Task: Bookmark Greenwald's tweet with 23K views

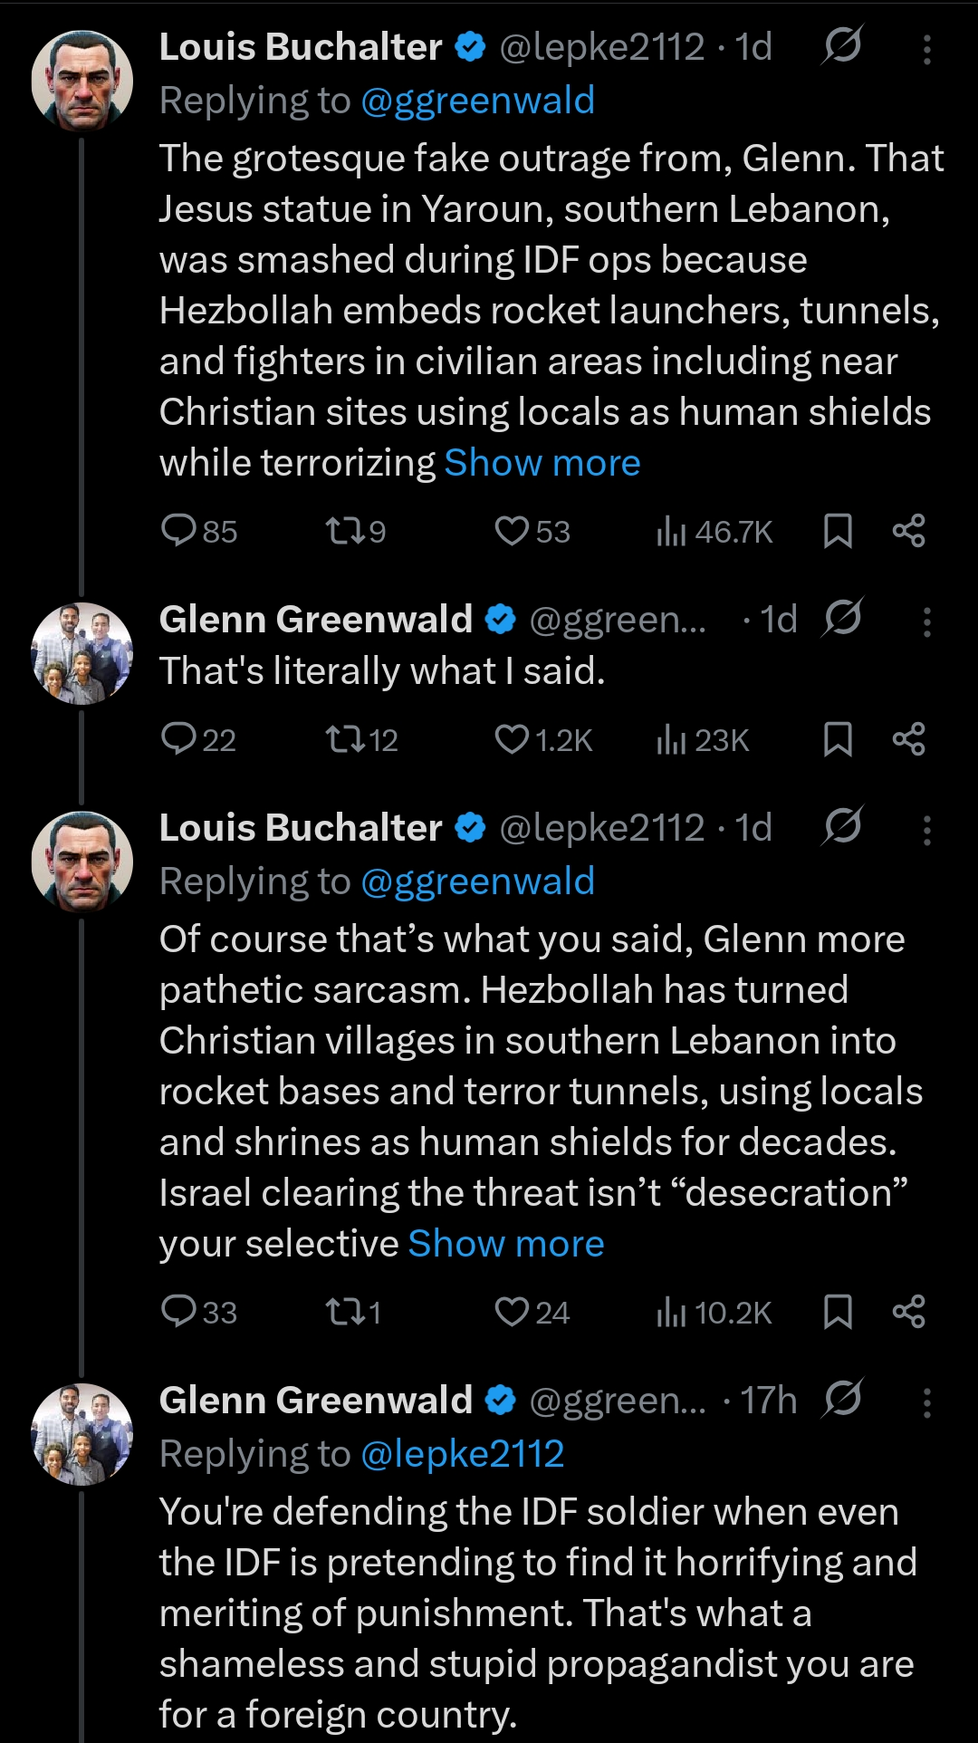Action: pos(838,740)
